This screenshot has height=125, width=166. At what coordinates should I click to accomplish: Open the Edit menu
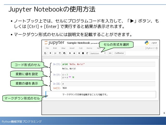55,48
